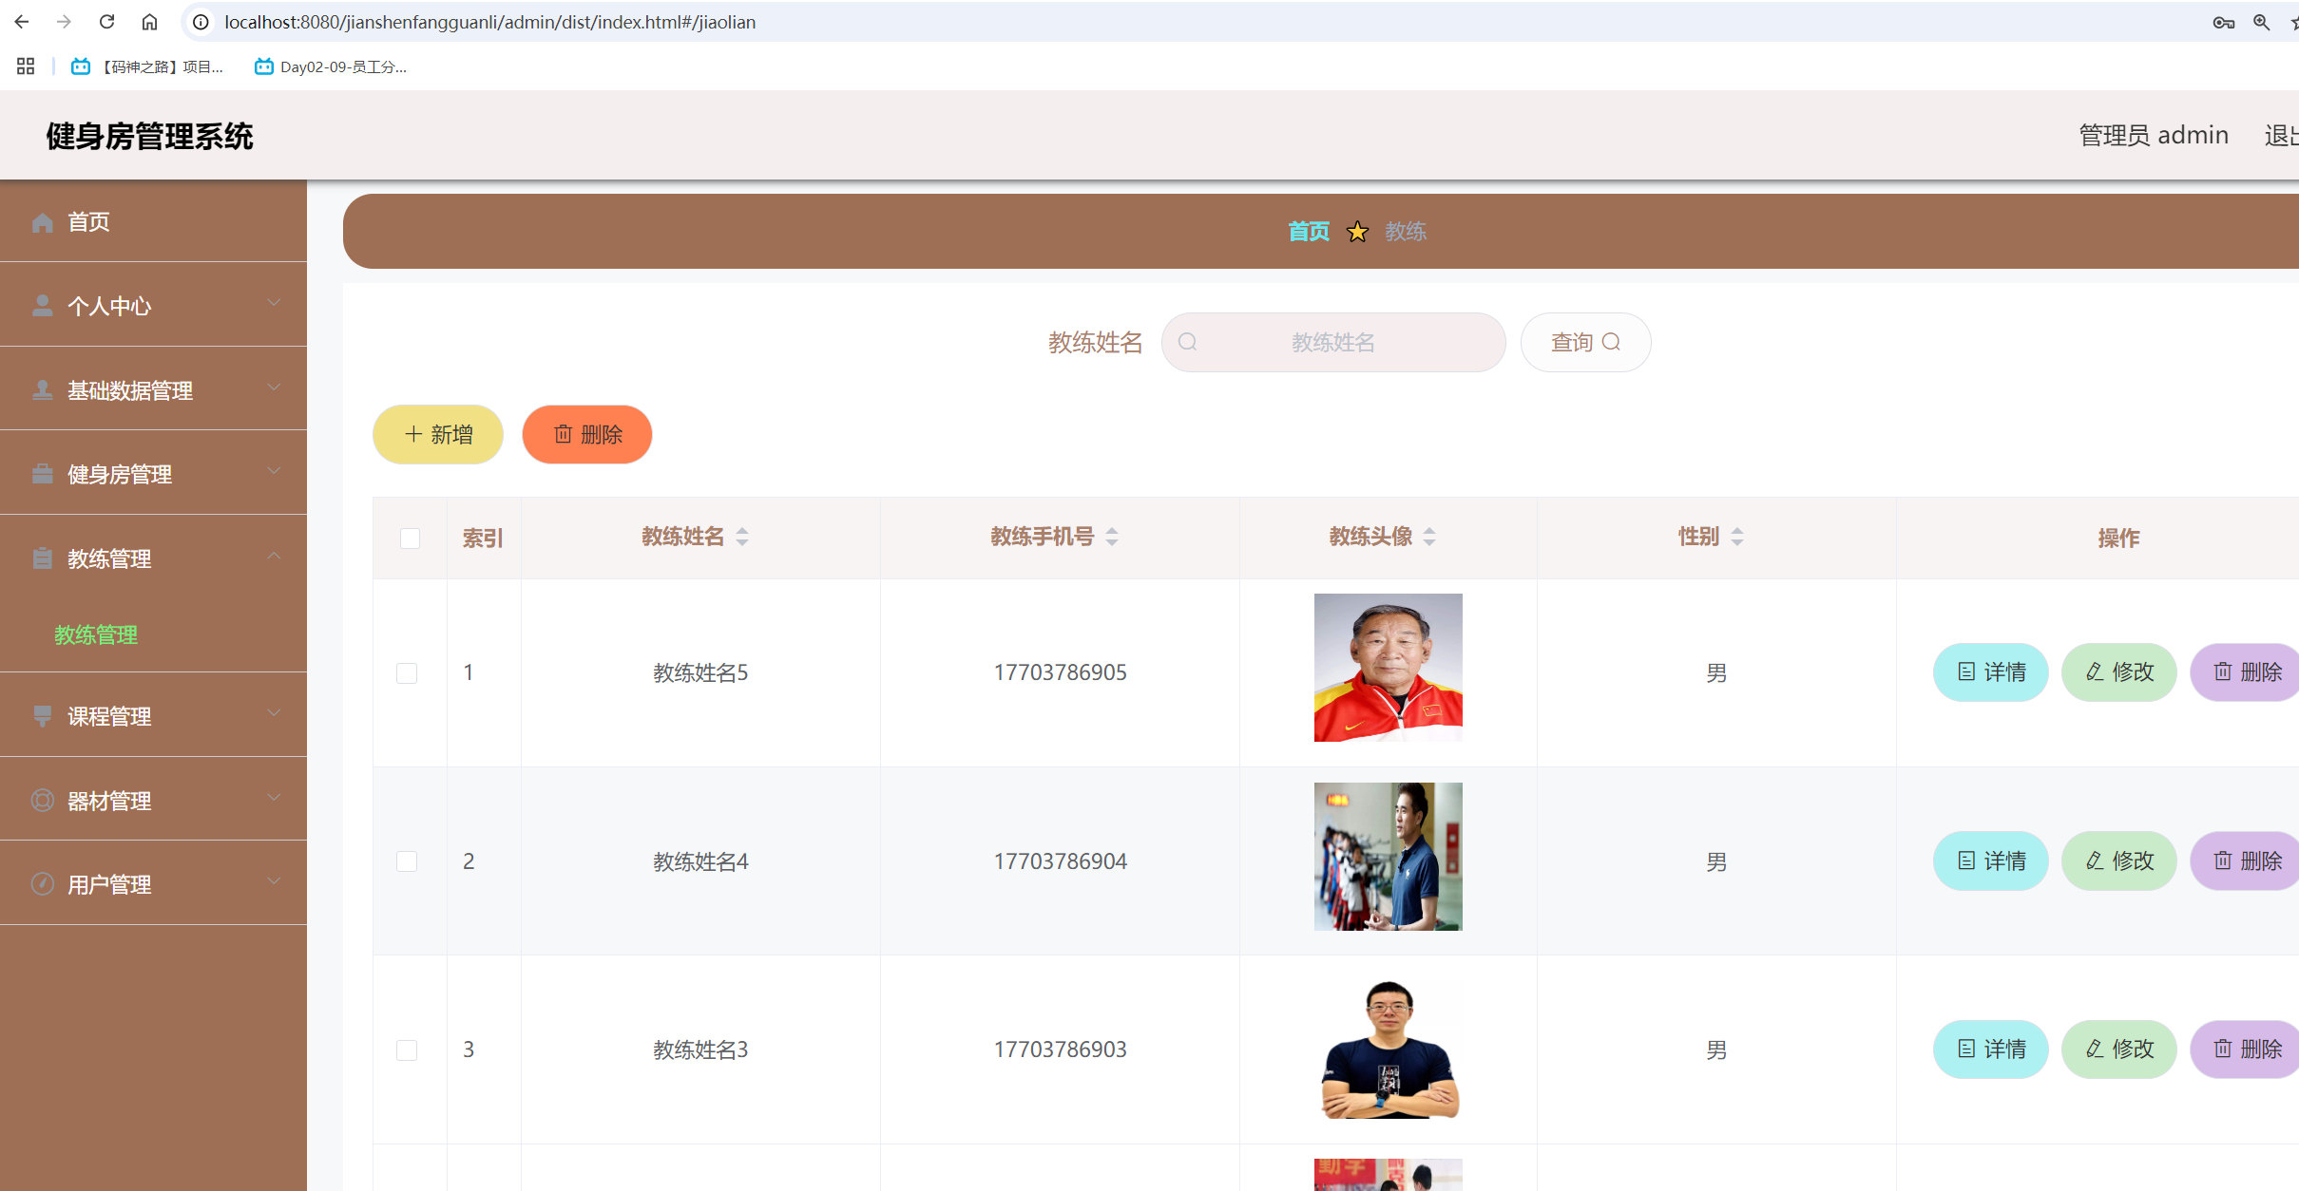Click the 课程管理 sidebar icon
Image resolution: width=2299 pixels, height=1191 pixels.
(x=42, y=716)
